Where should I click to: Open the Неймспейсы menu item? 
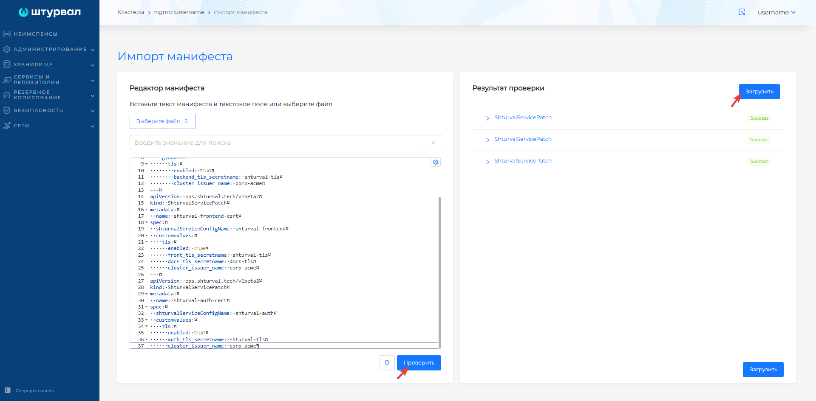coord(36,34)
